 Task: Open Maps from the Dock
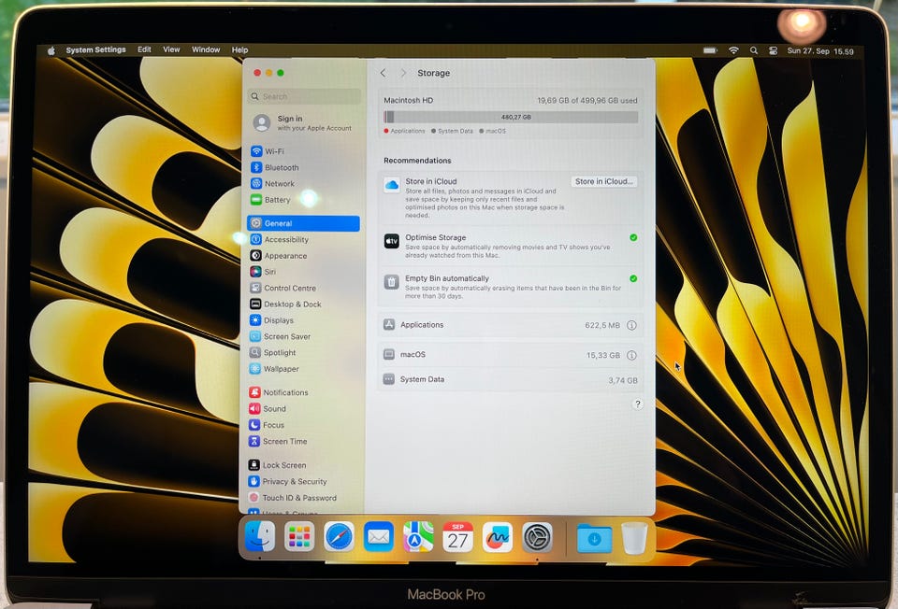(418, 537)
